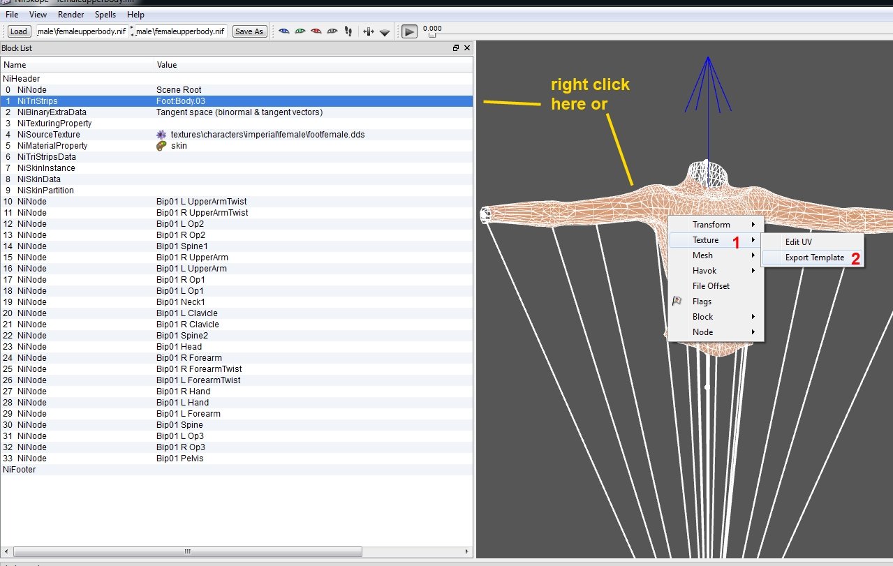Screen dimensions: 893x566
Task: Select Edit UV in the Texture submenu
Action: (813, 242)
